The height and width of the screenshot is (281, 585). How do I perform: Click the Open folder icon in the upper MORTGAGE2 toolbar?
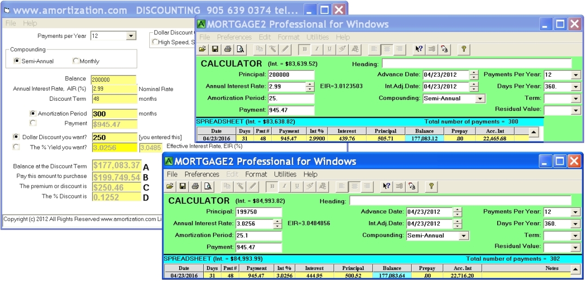coord(202,49)
